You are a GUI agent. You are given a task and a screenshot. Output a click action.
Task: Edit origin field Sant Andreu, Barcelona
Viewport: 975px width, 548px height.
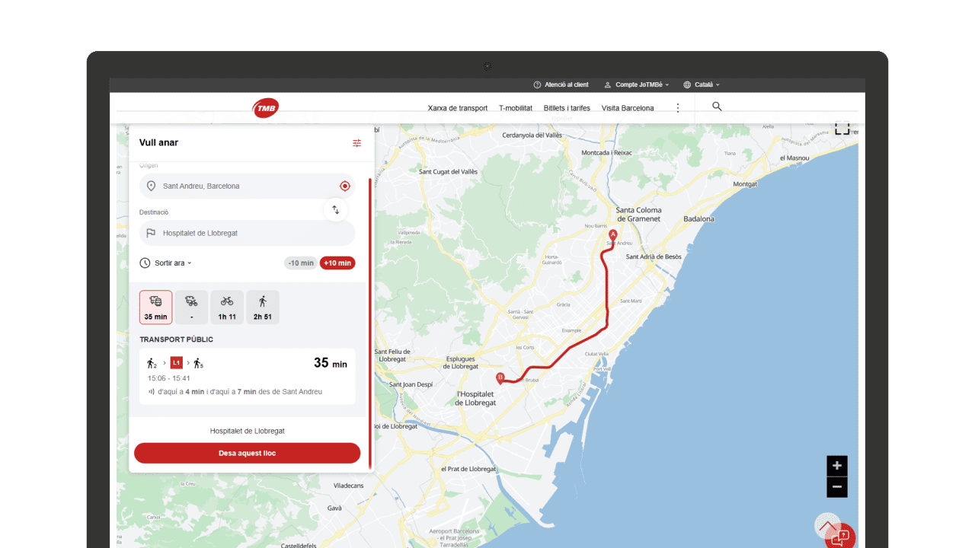coord(247,186)
